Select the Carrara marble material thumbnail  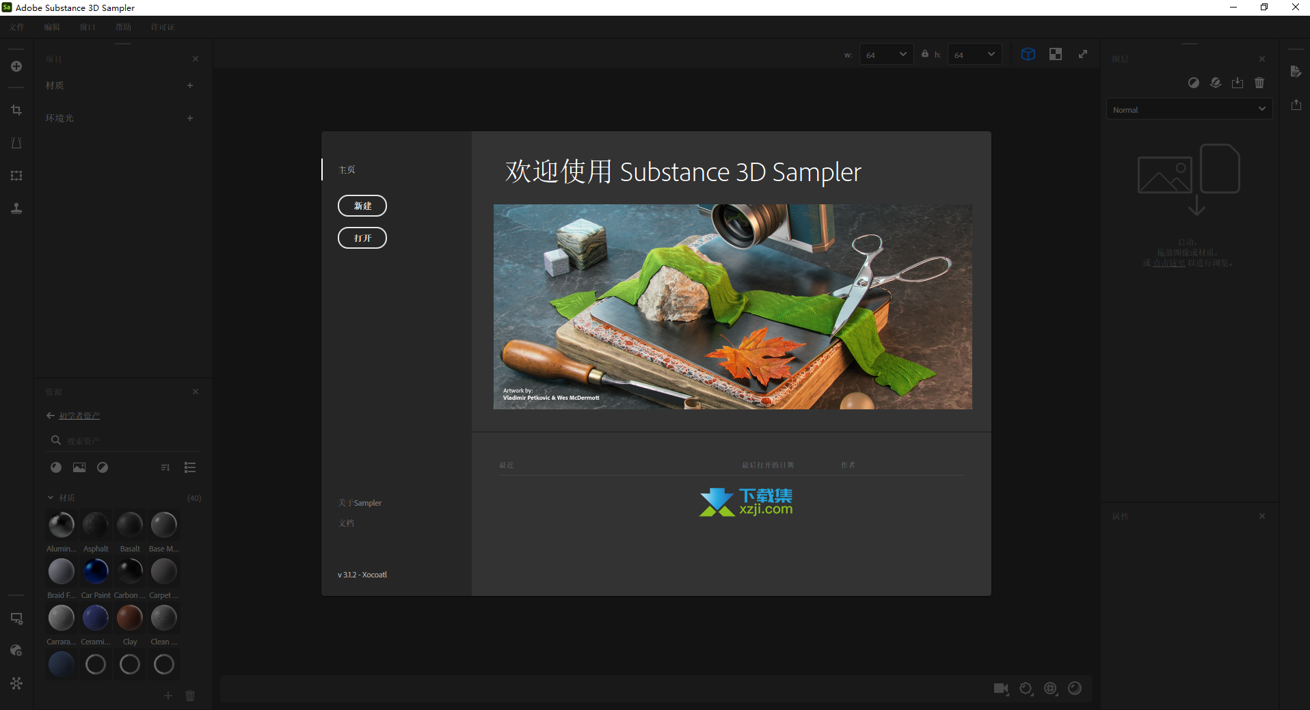point(62,618)
